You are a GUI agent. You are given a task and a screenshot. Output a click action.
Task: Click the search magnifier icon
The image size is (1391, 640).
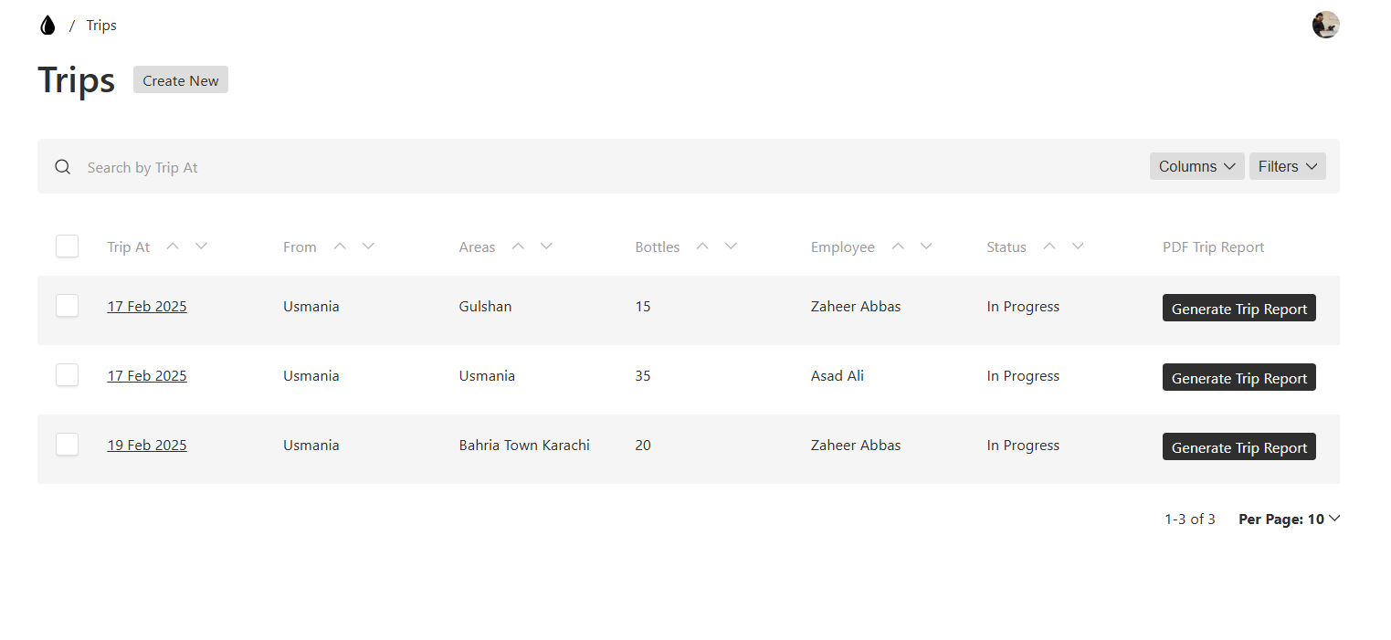pyautogui.click(x=62, y=167)
